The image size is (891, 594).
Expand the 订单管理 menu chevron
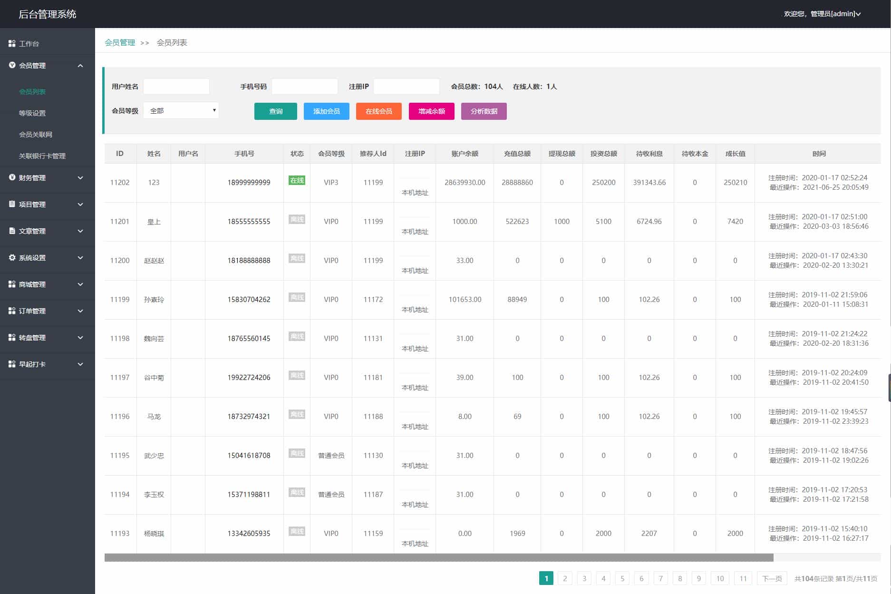tap(80, 311)
